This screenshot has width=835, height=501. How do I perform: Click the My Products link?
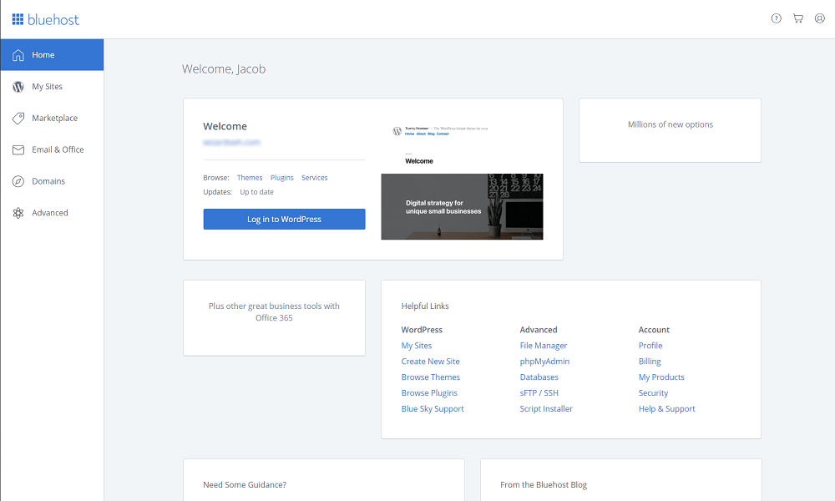(x=661, y=377)
